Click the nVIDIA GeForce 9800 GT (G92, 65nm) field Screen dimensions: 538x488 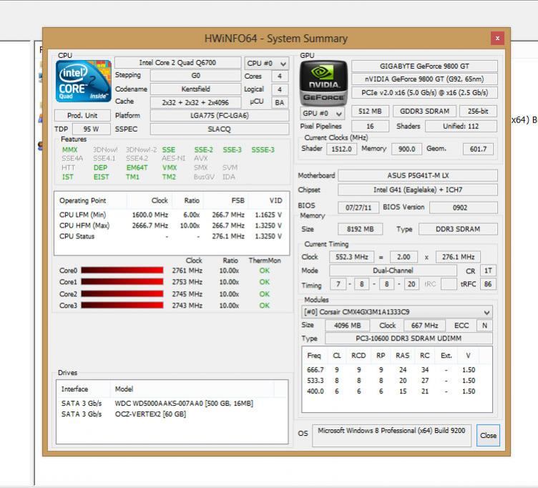(424, 79)
